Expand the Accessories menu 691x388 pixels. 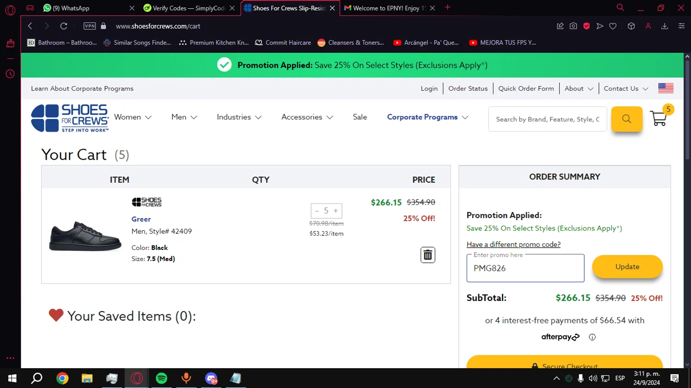click(307, 117)
